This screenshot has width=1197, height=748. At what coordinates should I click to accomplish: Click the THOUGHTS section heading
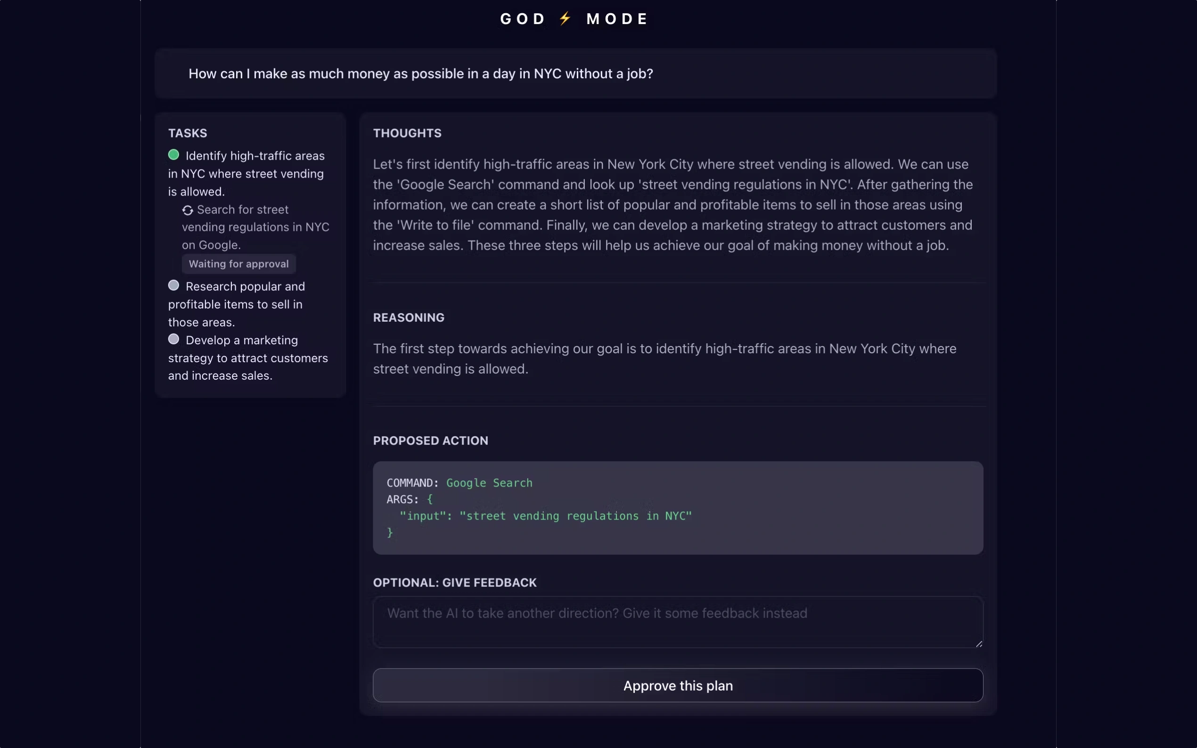(x=407, y=133)
